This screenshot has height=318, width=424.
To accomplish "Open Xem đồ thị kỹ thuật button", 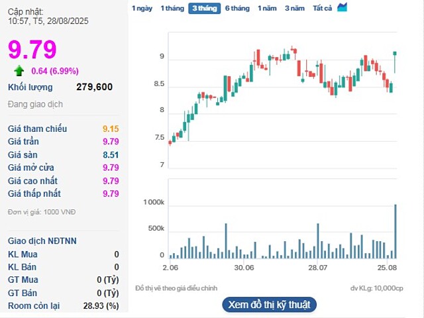I will [x=269, y=305].
